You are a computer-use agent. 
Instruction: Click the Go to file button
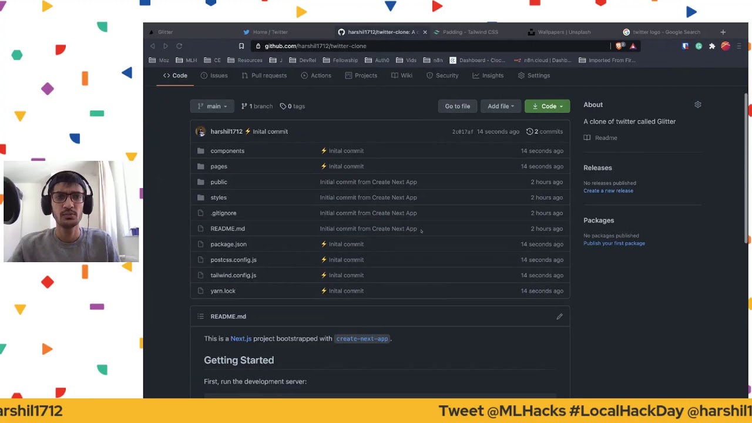click(x=457, y=106)
